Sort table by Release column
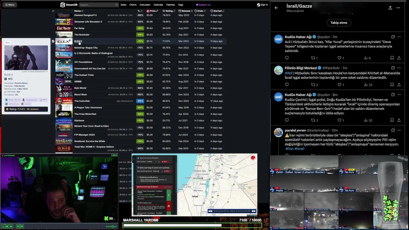The image size is (409, 230). [x=186, y=11]
